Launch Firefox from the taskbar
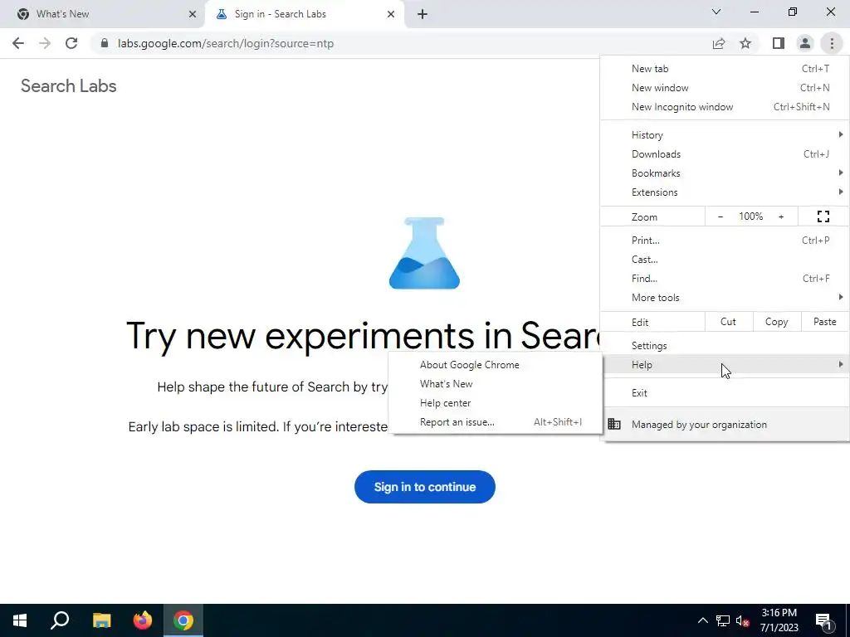 click(x=143, y=620)
